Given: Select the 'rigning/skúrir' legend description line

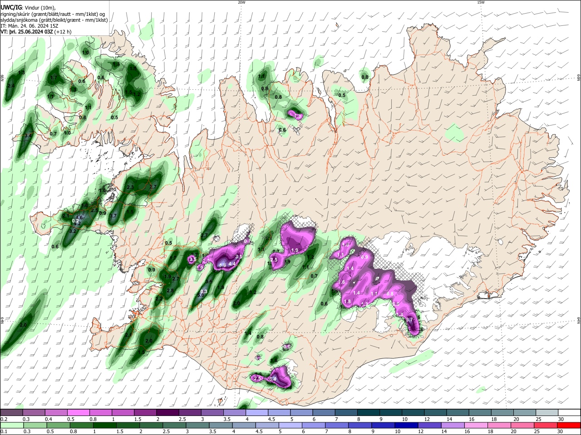Looking at the screenshot, I should [52, 14].
